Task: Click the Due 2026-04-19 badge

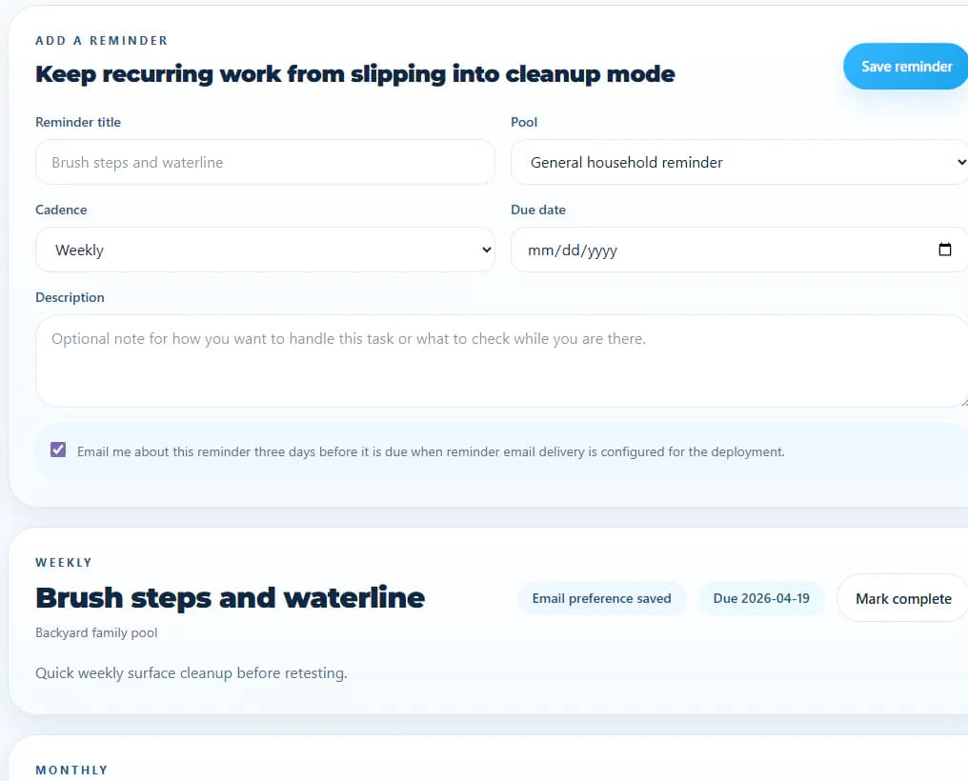Action: click(761, 598)
